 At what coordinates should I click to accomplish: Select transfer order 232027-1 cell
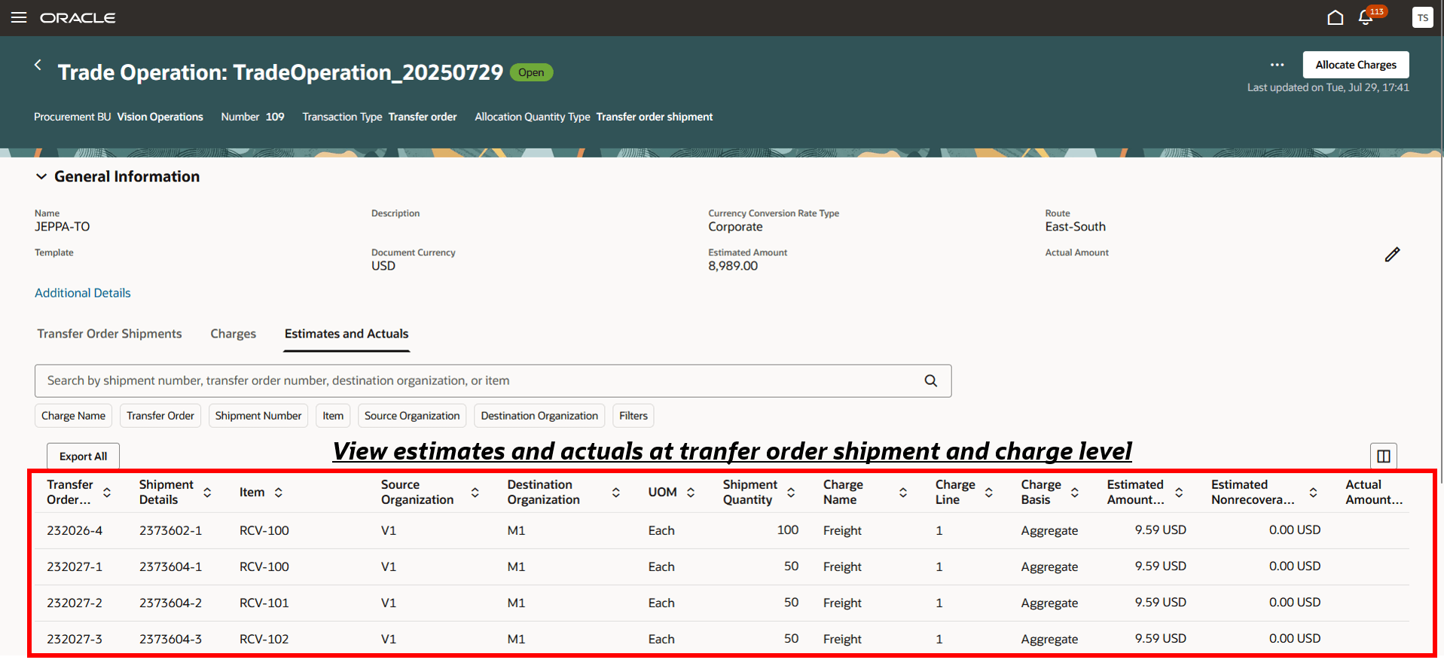pyautogui.click(x=75, y=567)
